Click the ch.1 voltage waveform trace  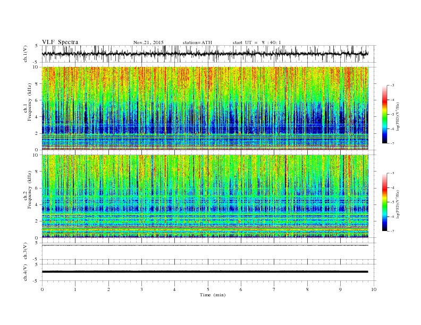205,54
